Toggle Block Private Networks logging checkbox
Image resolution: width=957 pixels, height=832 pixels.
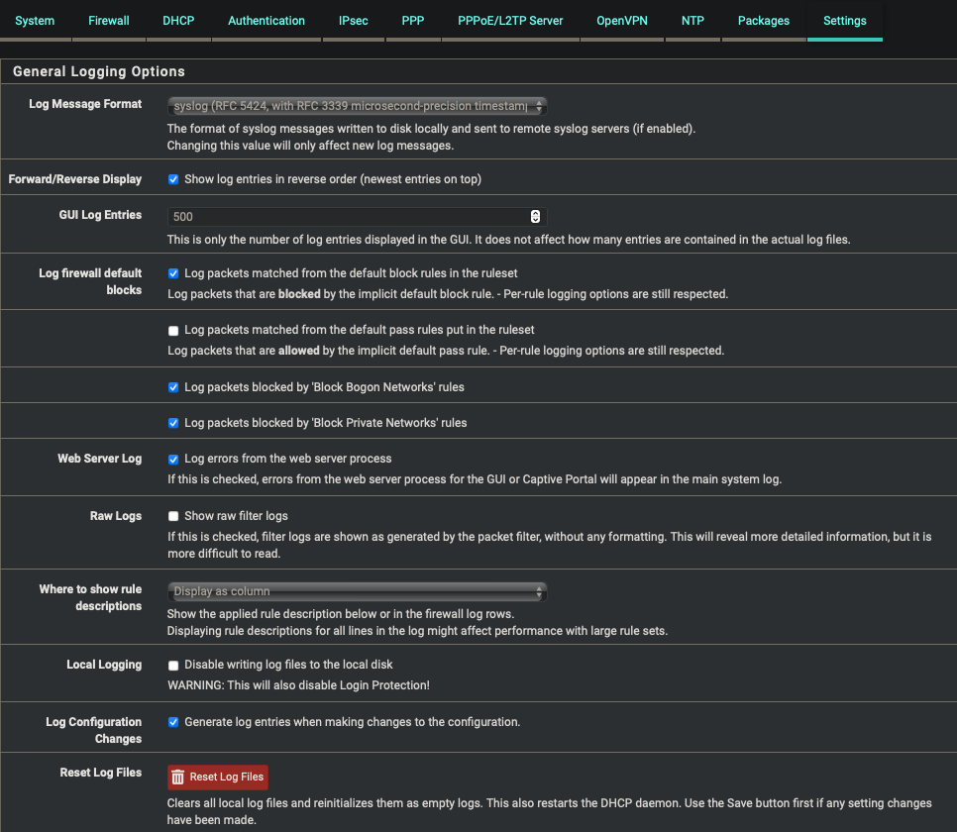tap(173, 424)
